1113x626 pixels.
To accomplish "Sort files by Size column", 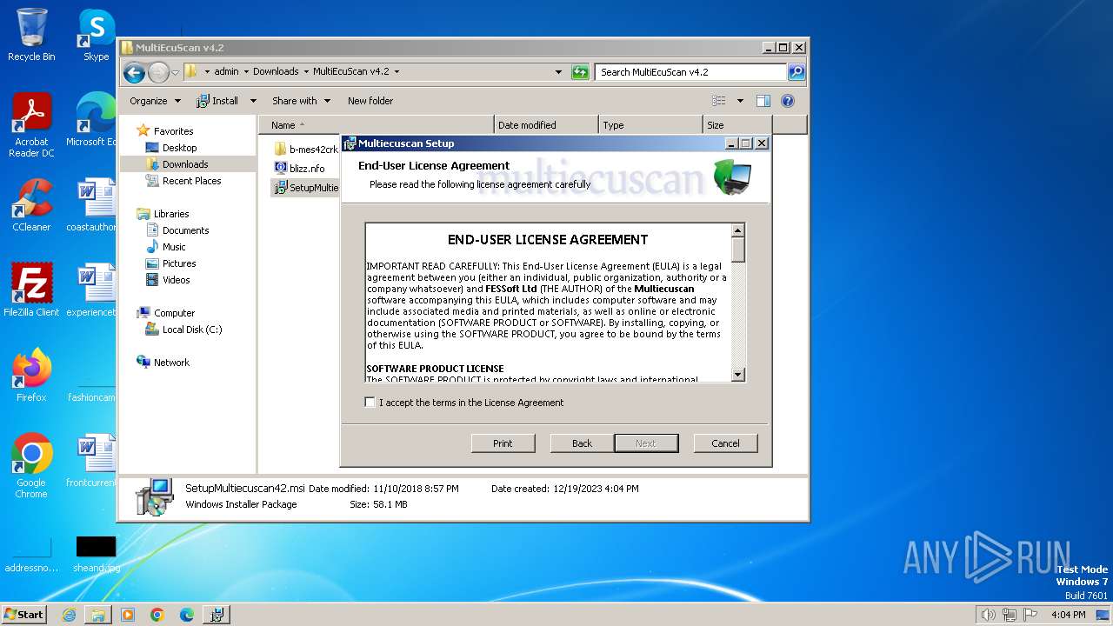I will click(x=737, y=125).
